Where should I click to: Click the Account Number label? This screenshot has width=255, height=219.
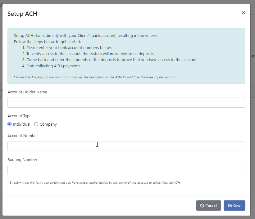coord(23,136)
